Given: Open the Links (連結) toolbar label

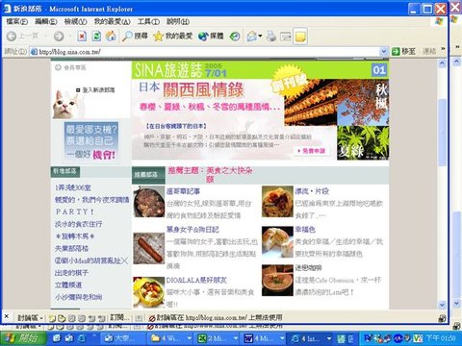Looking at the screenshot, I should tap(429, 51).
